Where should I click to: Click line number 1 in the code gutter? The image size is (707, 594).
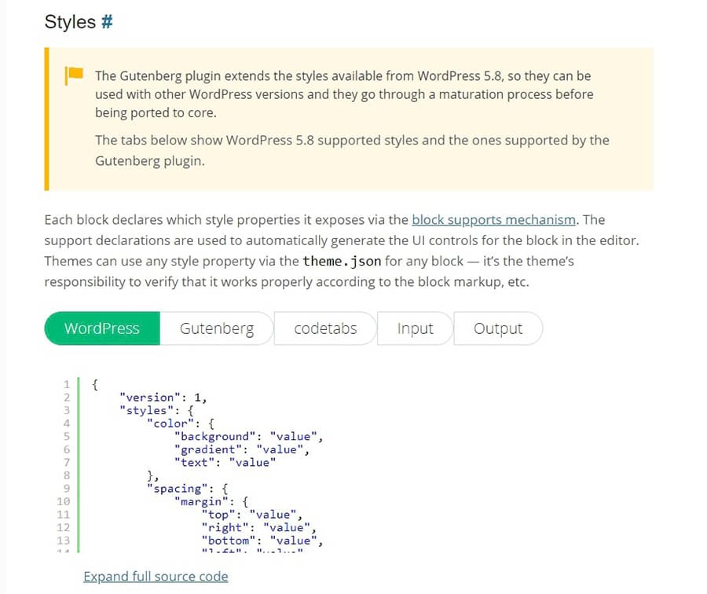(67, 384)
